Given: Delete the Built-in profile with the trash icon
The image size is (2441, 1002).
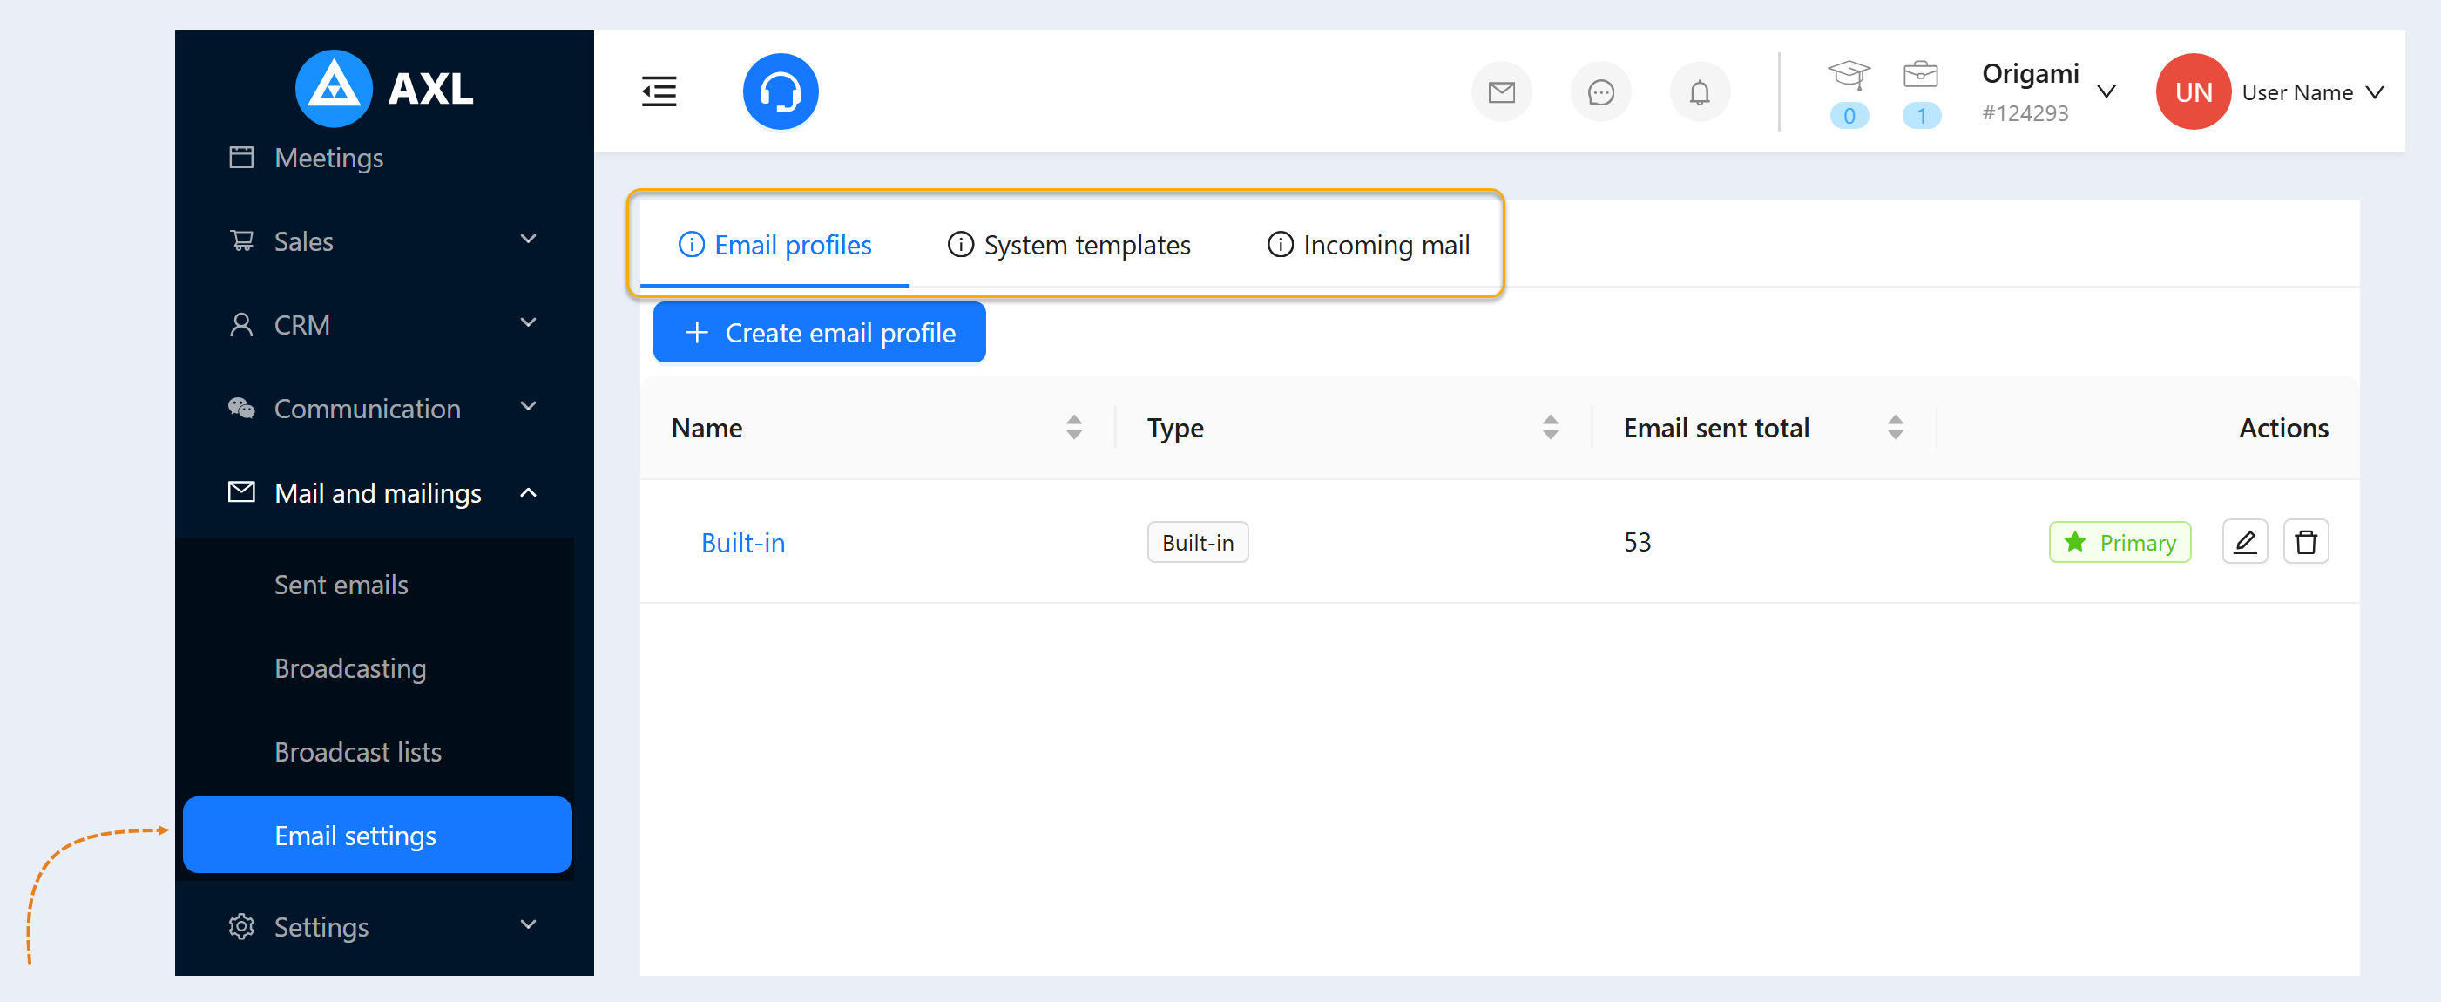Looking at the screenshot, I should coord(2305,542).
